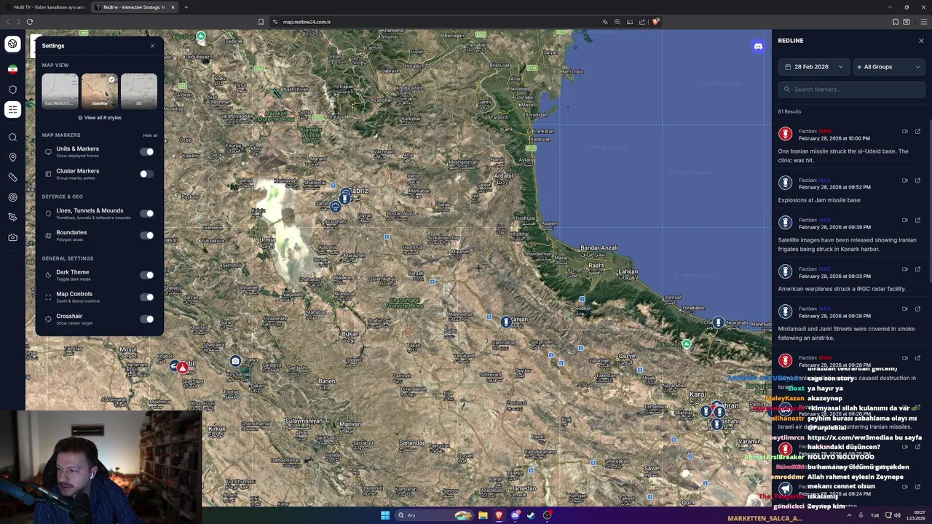Click the red alert marker near Erbil
Image resolution: width=932 pixels, height=524 pixels.
[182, 368]
